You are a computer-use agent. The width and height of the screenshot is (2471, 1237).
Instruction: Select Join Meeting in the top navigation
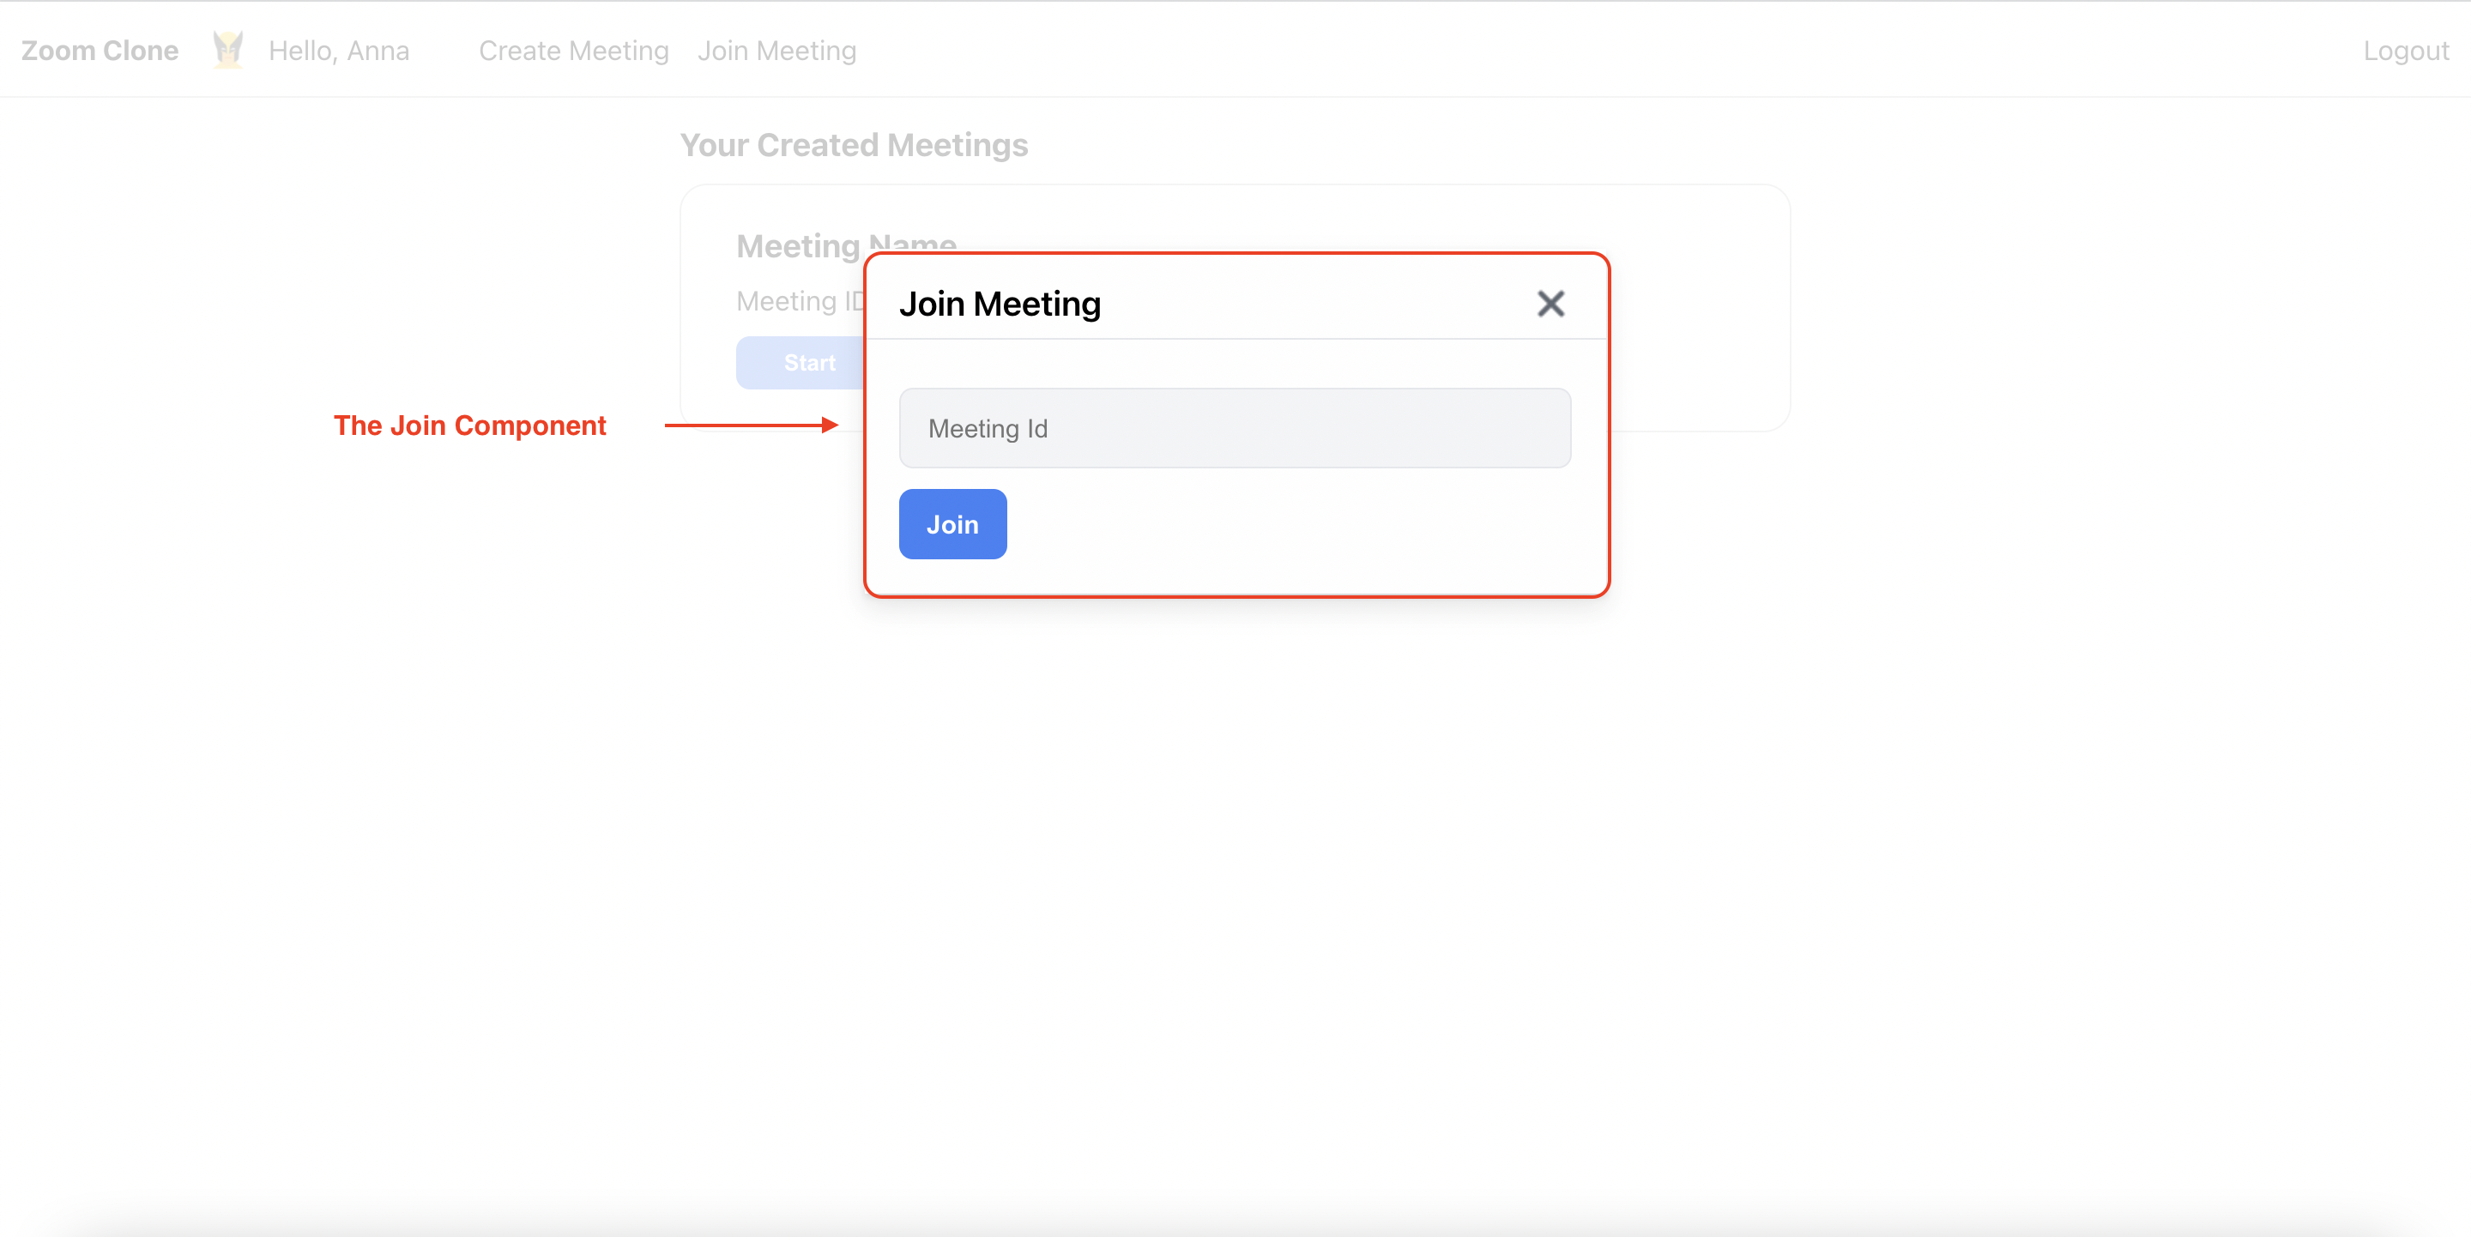[x=776, y=51]
